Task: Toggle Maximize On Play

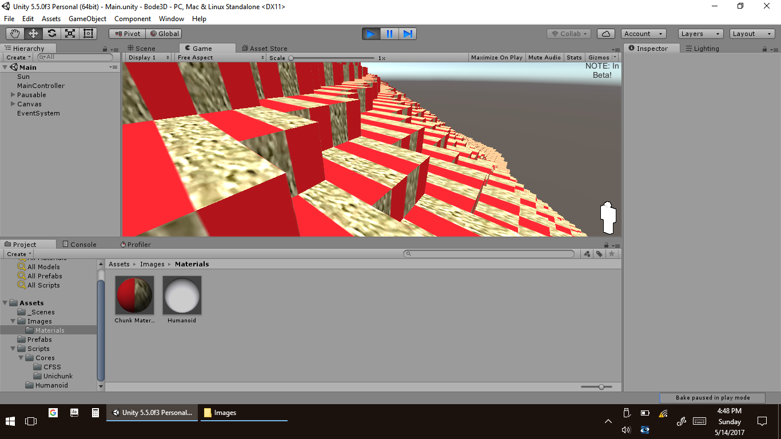Action: coord(496,58)
